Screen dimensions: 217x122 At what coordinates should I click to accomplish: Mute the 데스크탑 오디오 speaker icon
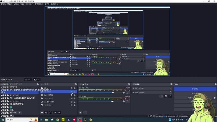click(124, 93)
